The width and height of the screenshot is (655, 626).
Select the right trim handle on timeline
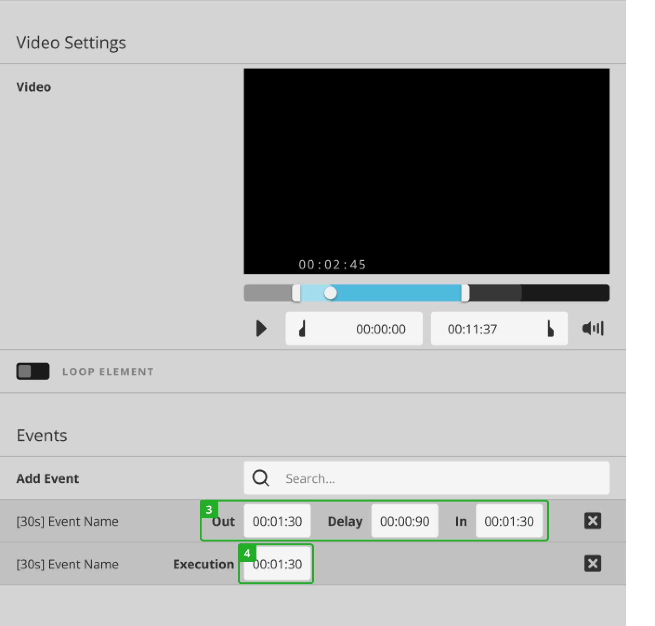[465, 293]
